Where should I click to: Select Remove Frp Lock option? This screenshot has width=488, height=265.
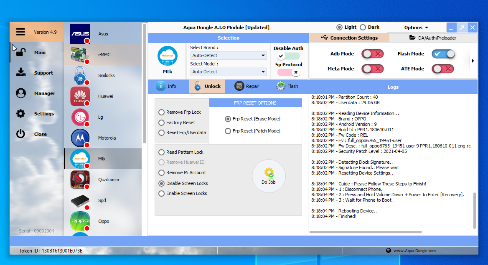[x=180, y=112]
